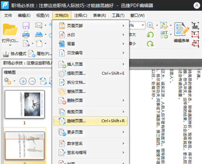Open 属性(P) properties
Screen dimensions: 202x164
coord(40,54)
